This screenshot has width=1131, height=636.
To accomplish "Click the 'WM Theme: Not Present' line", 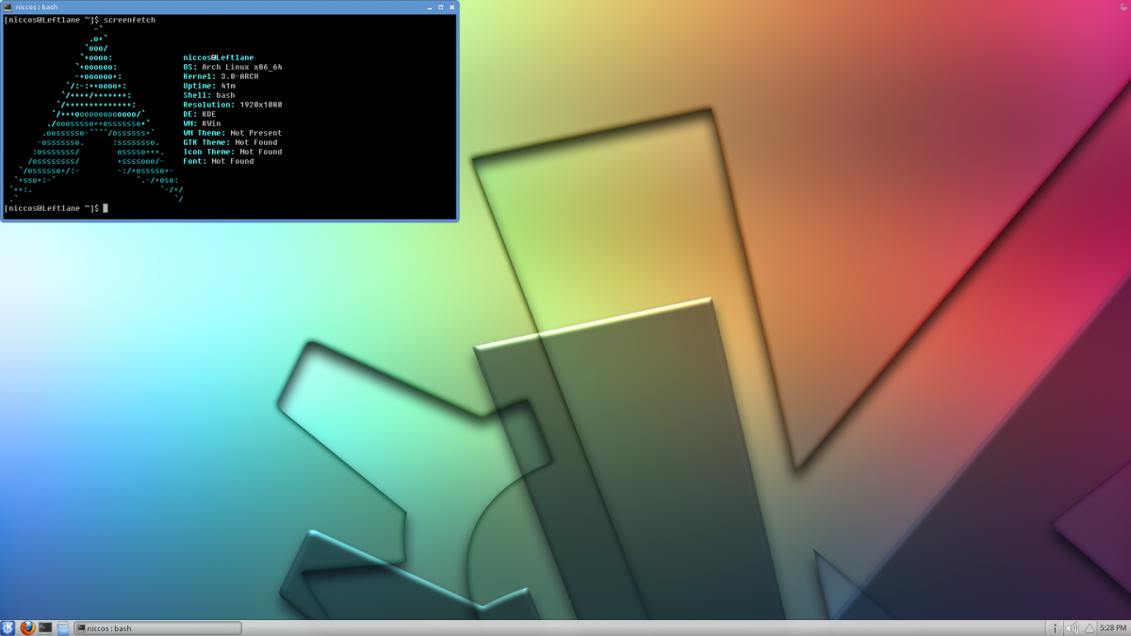I will click(x=233, y=133).
